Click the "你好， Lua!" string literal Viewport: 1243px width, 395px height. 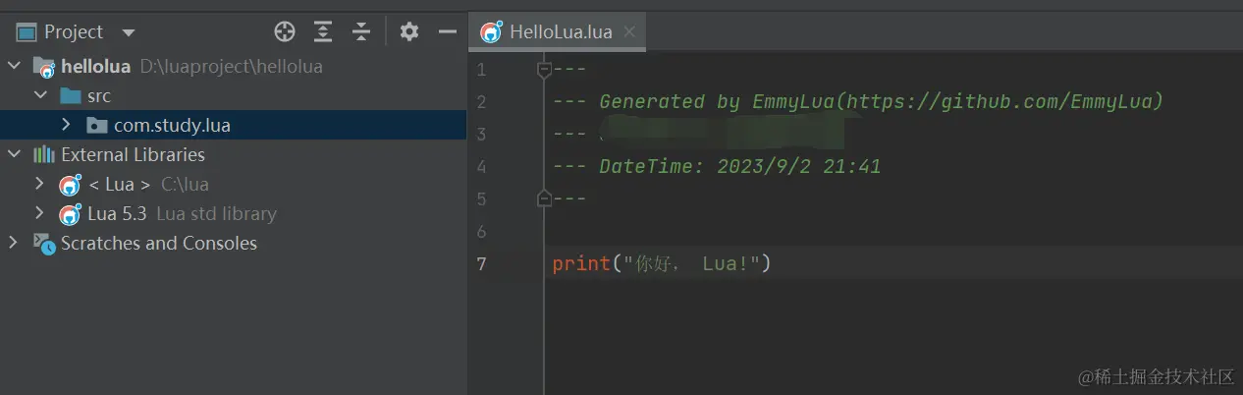(691, 263)
